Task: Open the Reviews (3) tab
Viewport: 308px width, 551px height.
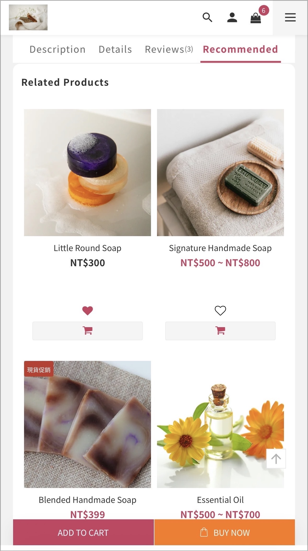Action: 169,49
